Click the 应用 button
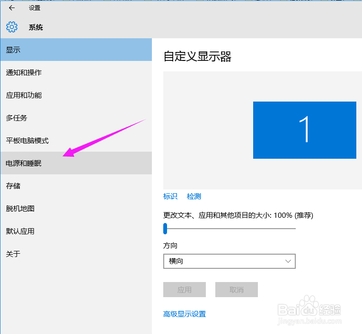 click(185, 290)
